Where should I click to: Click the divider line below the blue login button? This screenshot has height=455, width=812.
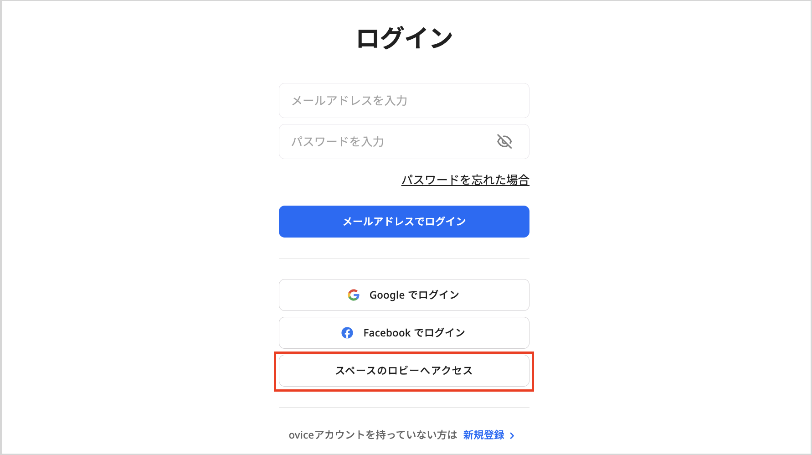click(x=404, y=258)
